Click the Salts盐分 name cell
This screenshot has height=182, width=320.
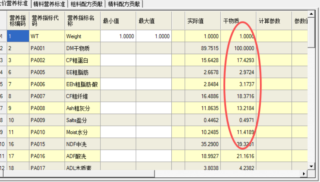(82, 120)
